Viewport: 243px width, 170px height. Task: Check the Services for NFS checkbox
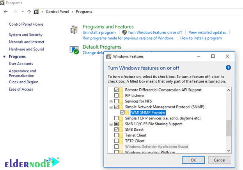tap(116, 101)
